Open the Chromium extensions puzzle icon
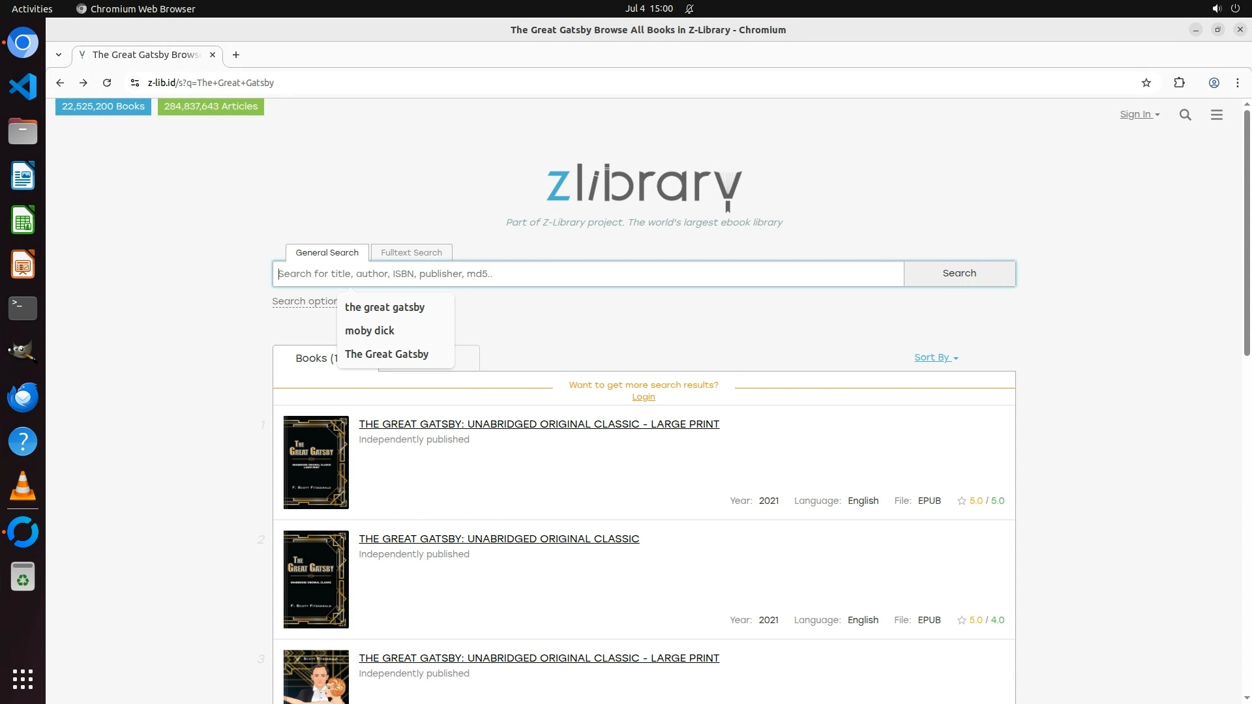 [1179, 83]
